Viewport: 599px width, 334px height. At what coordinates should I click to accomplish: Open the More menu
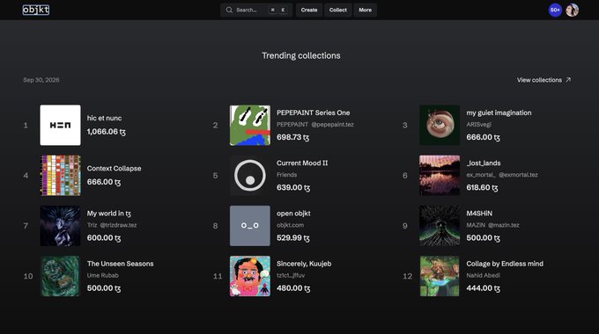click(x=366, y=10)
